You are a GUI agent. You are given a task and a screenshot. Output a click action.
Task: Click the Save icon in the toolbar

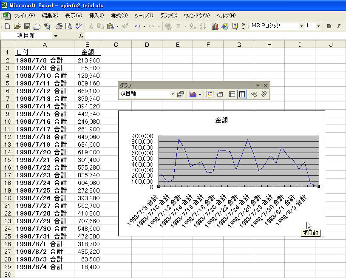coord(27,26)
